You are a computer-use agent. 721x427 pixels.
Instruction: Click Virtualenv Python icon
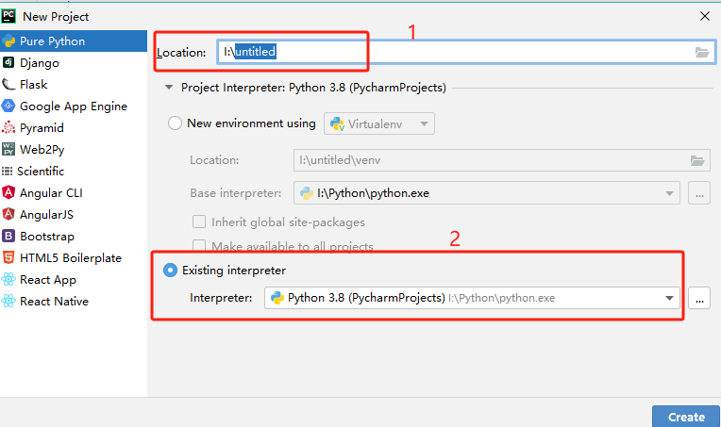click(x=338, y=124)
